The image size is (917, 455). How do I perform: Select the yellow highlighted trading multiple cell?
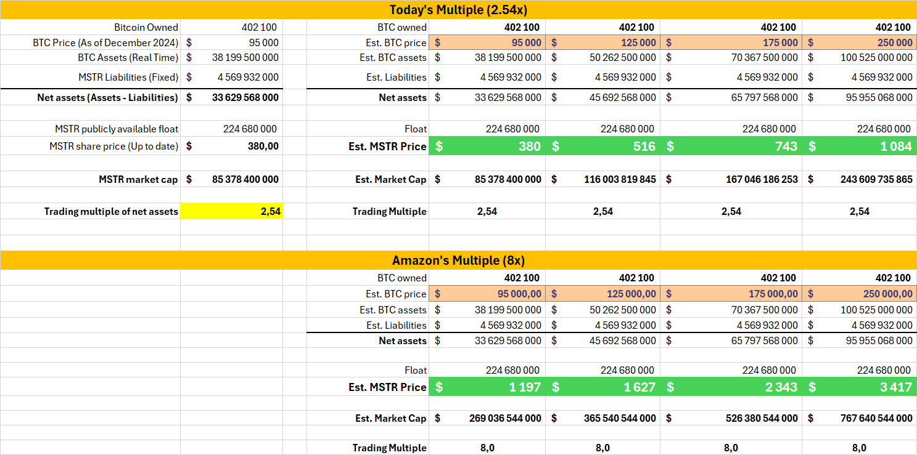[x=231, y=211]
